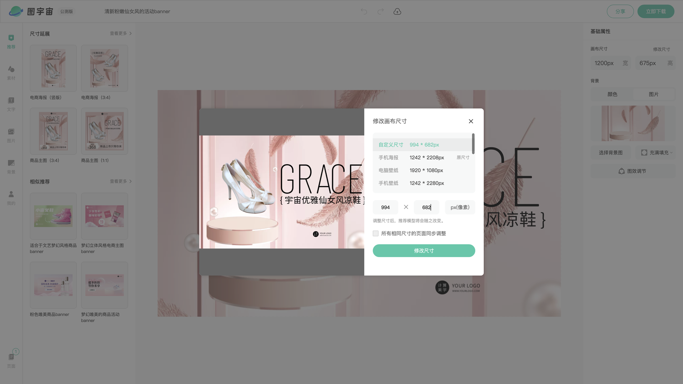
Task: Click the background image preview thumbnail
Action: [633, 123]
